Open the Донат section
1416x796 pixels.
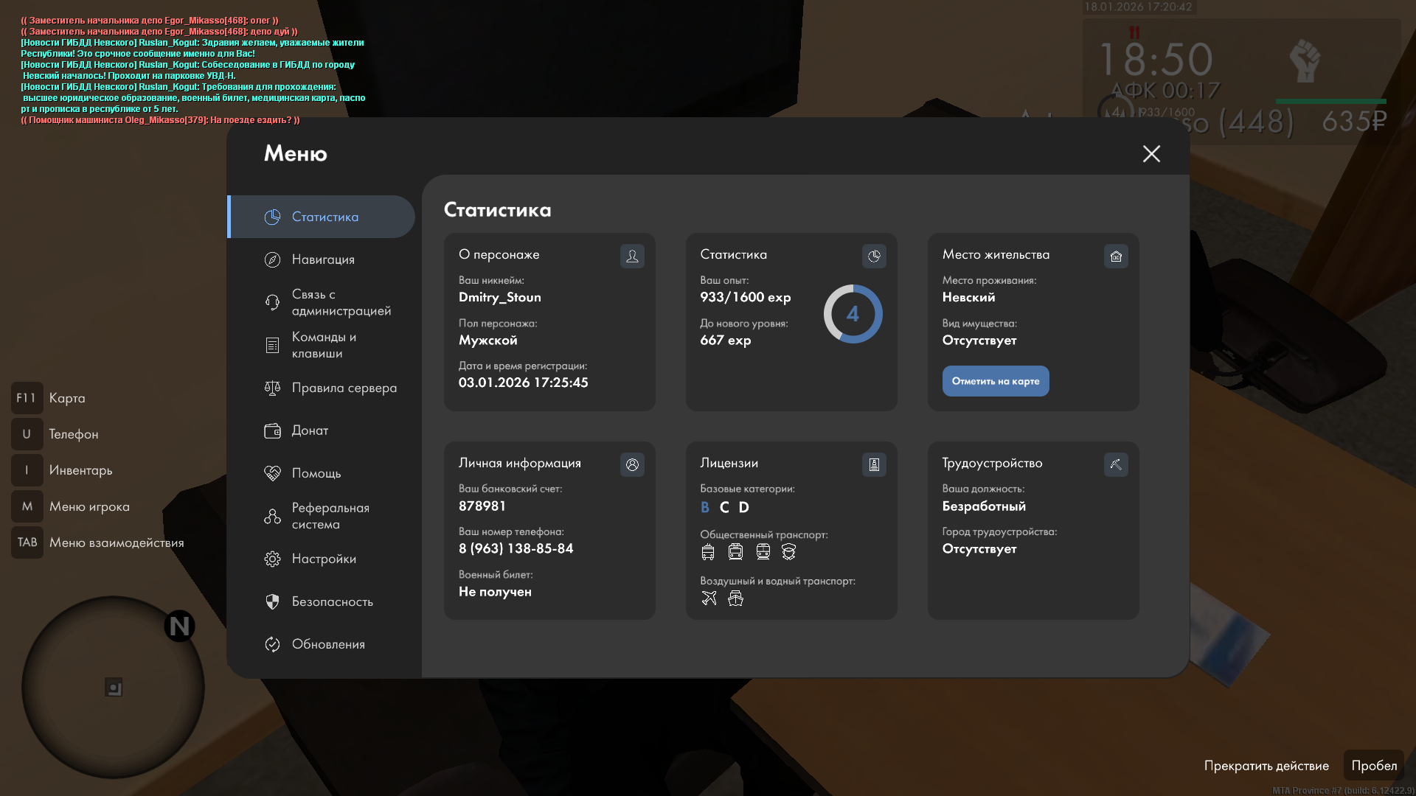pyautogui.click(x=310, y=430)
